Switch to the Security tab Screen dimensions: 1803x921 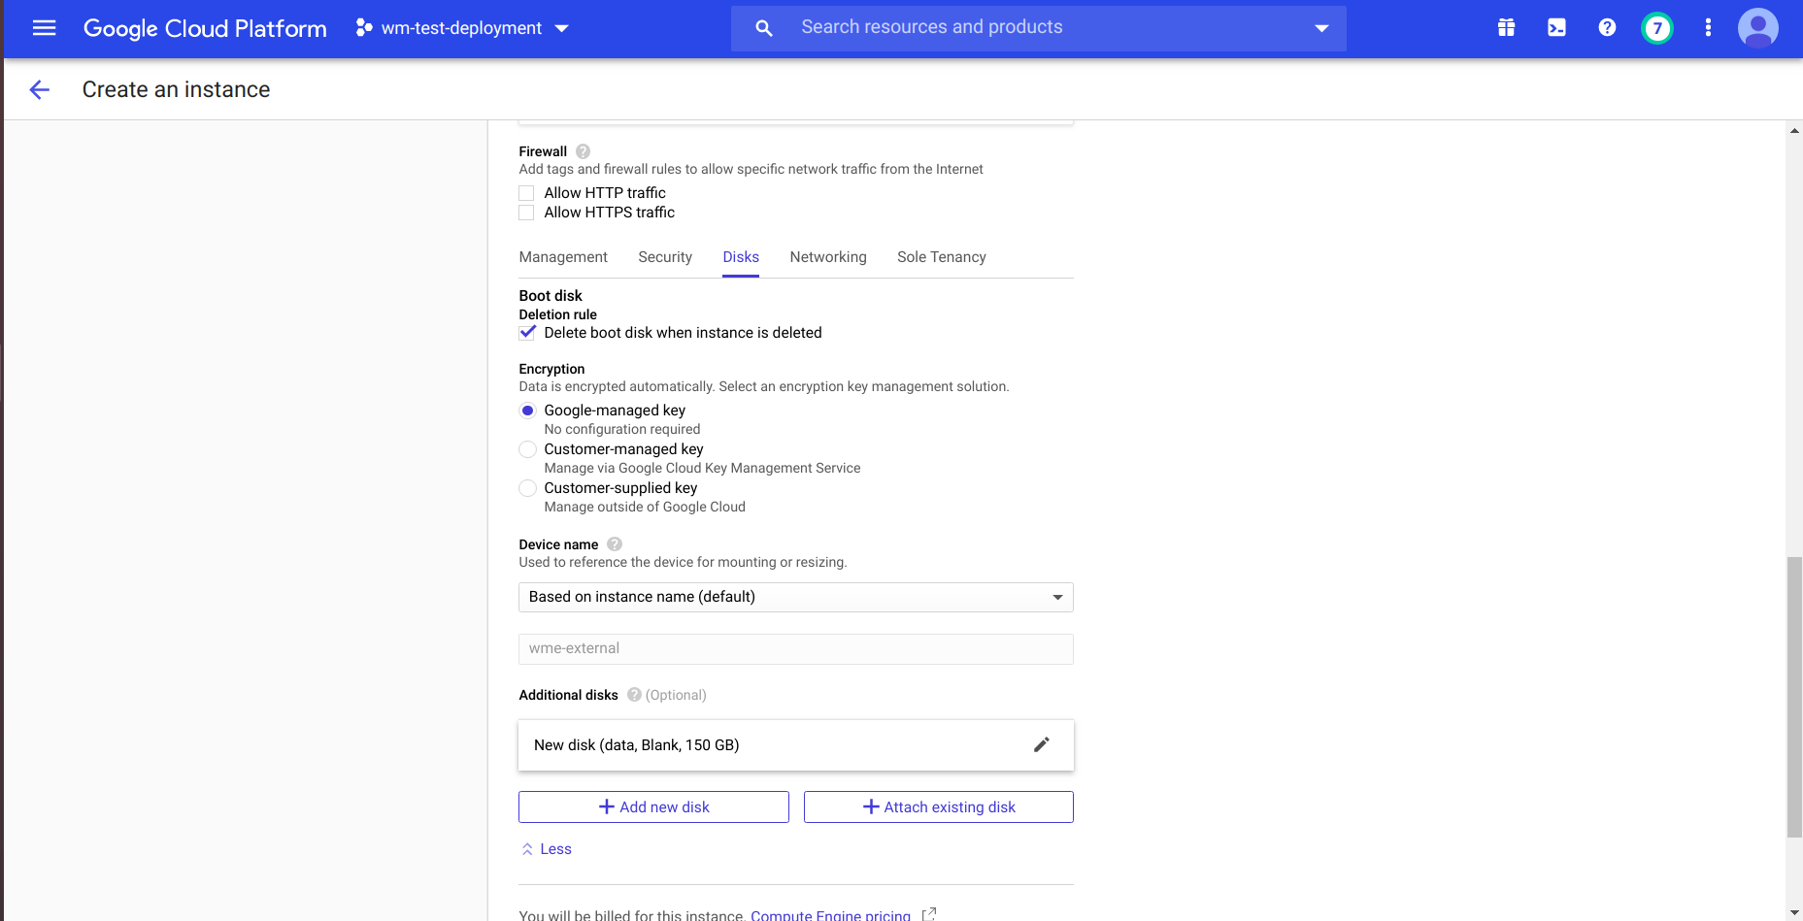tap(665, 257)
